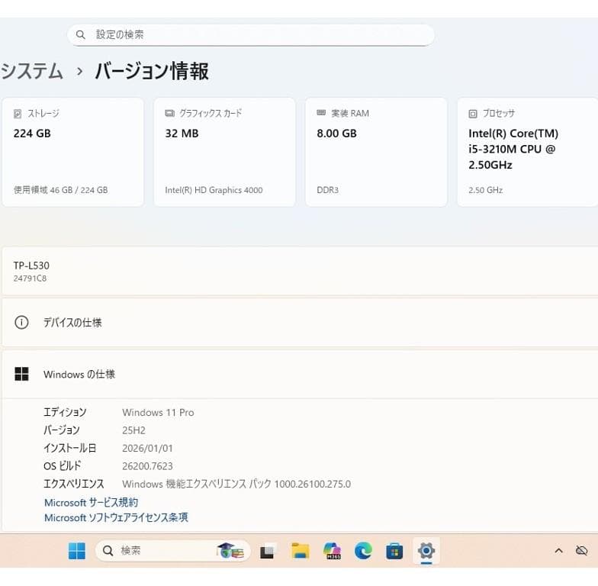This screenshot has width=598, height=586.
Task: Open Task View from taskbar
Action: tap(267, 552)
